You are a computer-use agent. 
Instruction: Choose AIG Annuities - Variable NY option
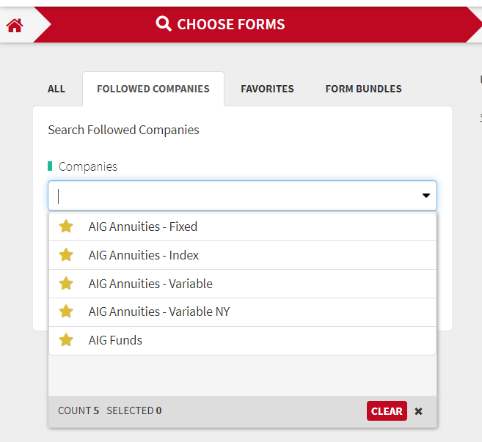pyautogui.click(x=242, y=312)
